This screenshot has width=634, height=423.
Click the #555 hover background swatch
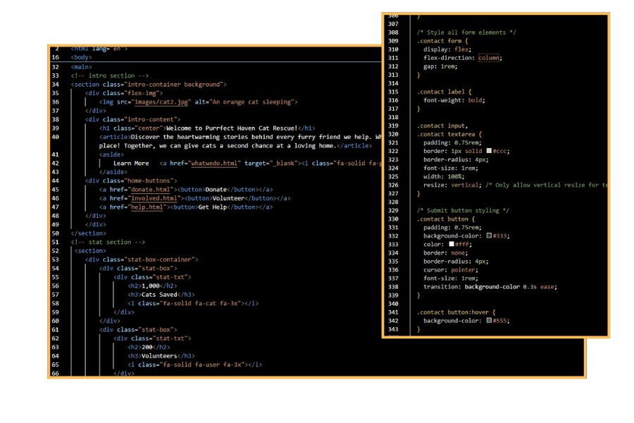tap(489, 320)
